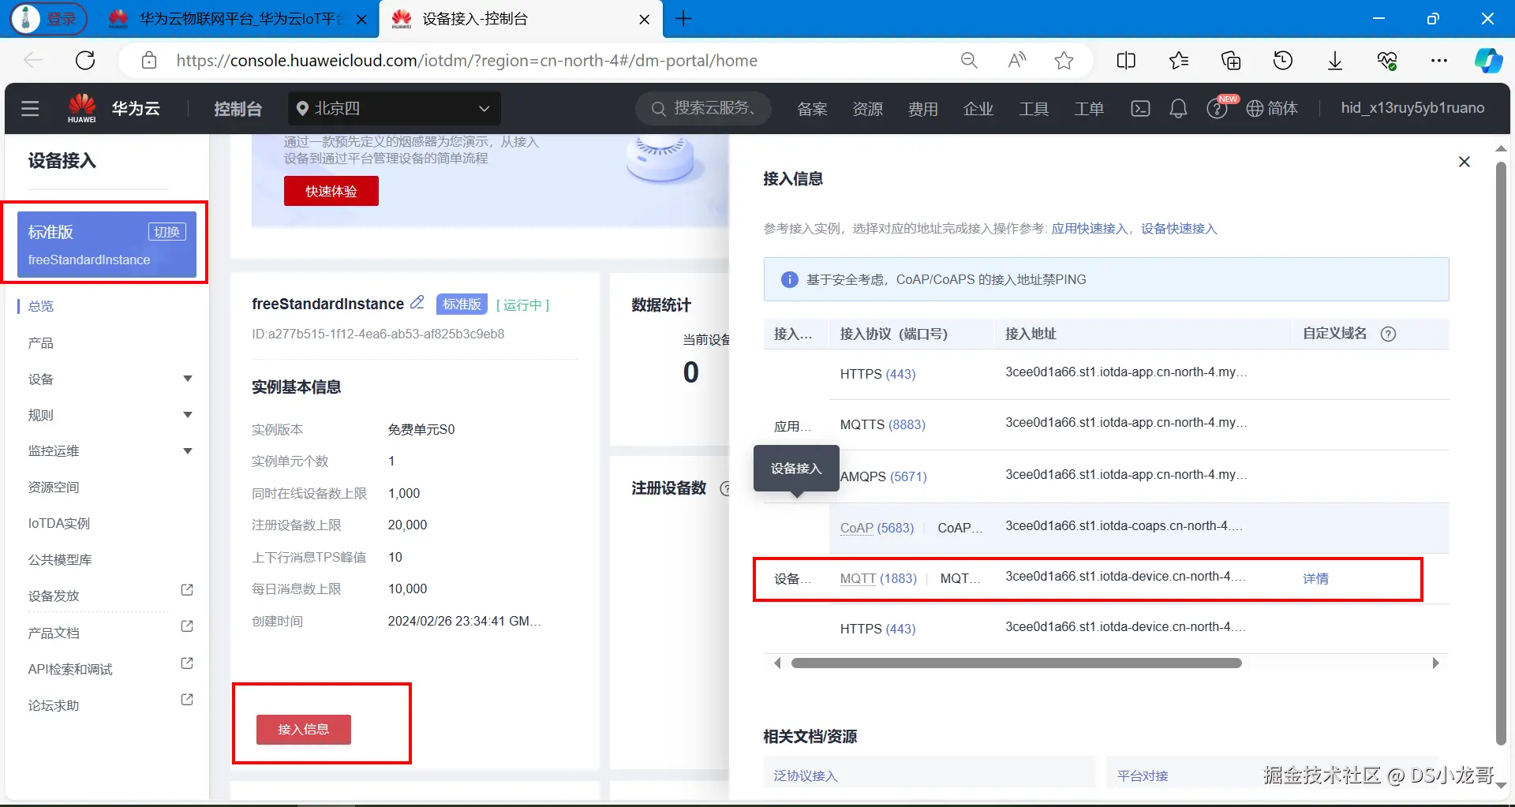Screen dimensions: 1515x807
Task: Open the account menu hid_x13ruy5yb1ruano
Action: coord(1412,108)
